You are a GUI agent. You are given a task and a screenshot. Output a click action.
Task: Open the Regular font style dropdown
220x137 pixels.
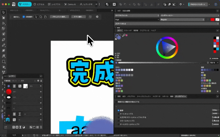(182, 19)
